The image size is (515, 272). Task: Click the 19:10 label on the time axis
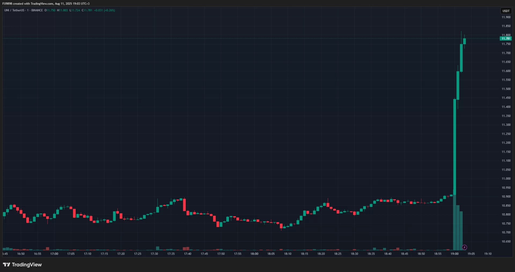[x=488, y=254]
